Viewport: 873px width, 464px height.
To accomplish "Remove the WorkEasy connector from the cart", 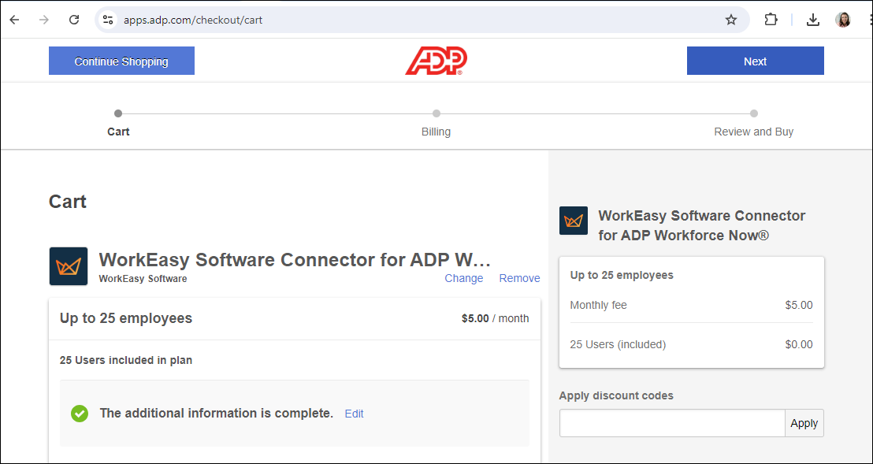I will click(519, 278).
